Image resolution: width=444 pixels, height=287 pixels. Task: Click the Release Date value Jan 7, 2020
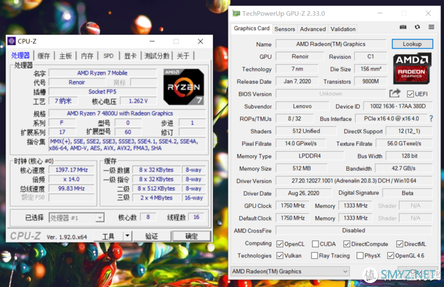point(297,81)
